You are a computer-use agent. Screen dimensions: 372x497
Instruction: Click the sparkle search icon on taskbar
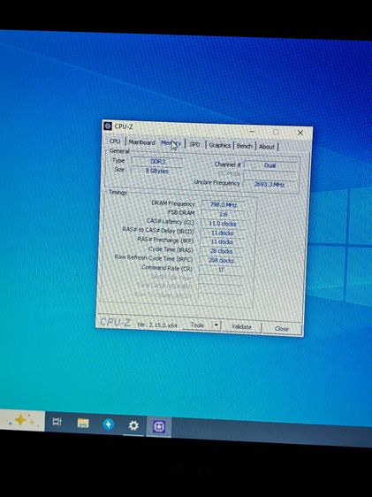click(x=22, y=420)
